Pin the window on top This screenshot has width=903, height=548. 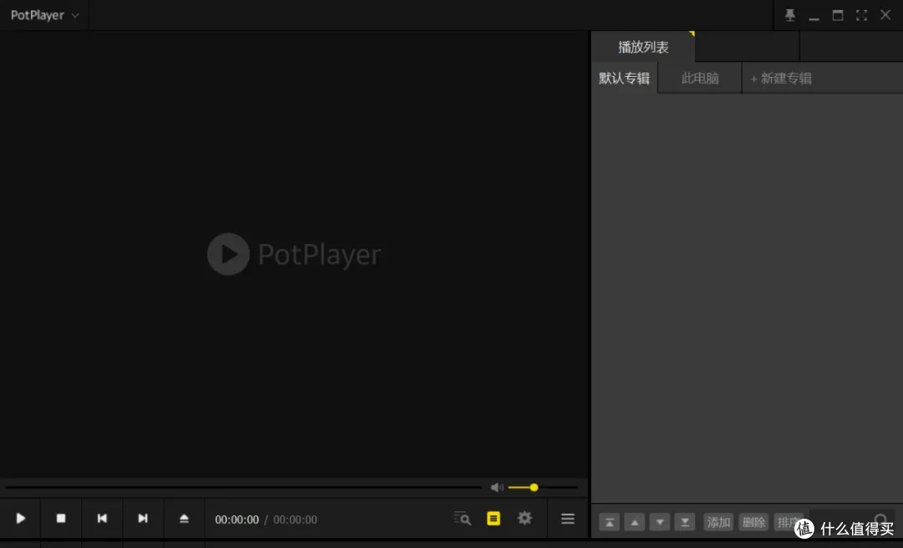click(x=790, y=16)
